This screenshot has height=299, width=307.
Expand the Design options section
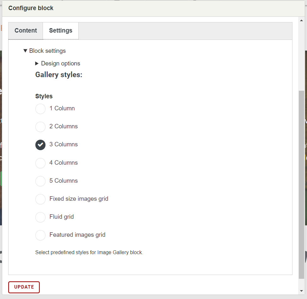tap(57, 63)
